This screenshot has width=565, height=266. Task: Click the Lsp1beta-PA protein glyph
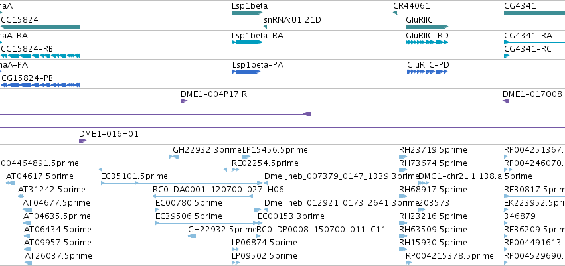(x=246, y=72)
